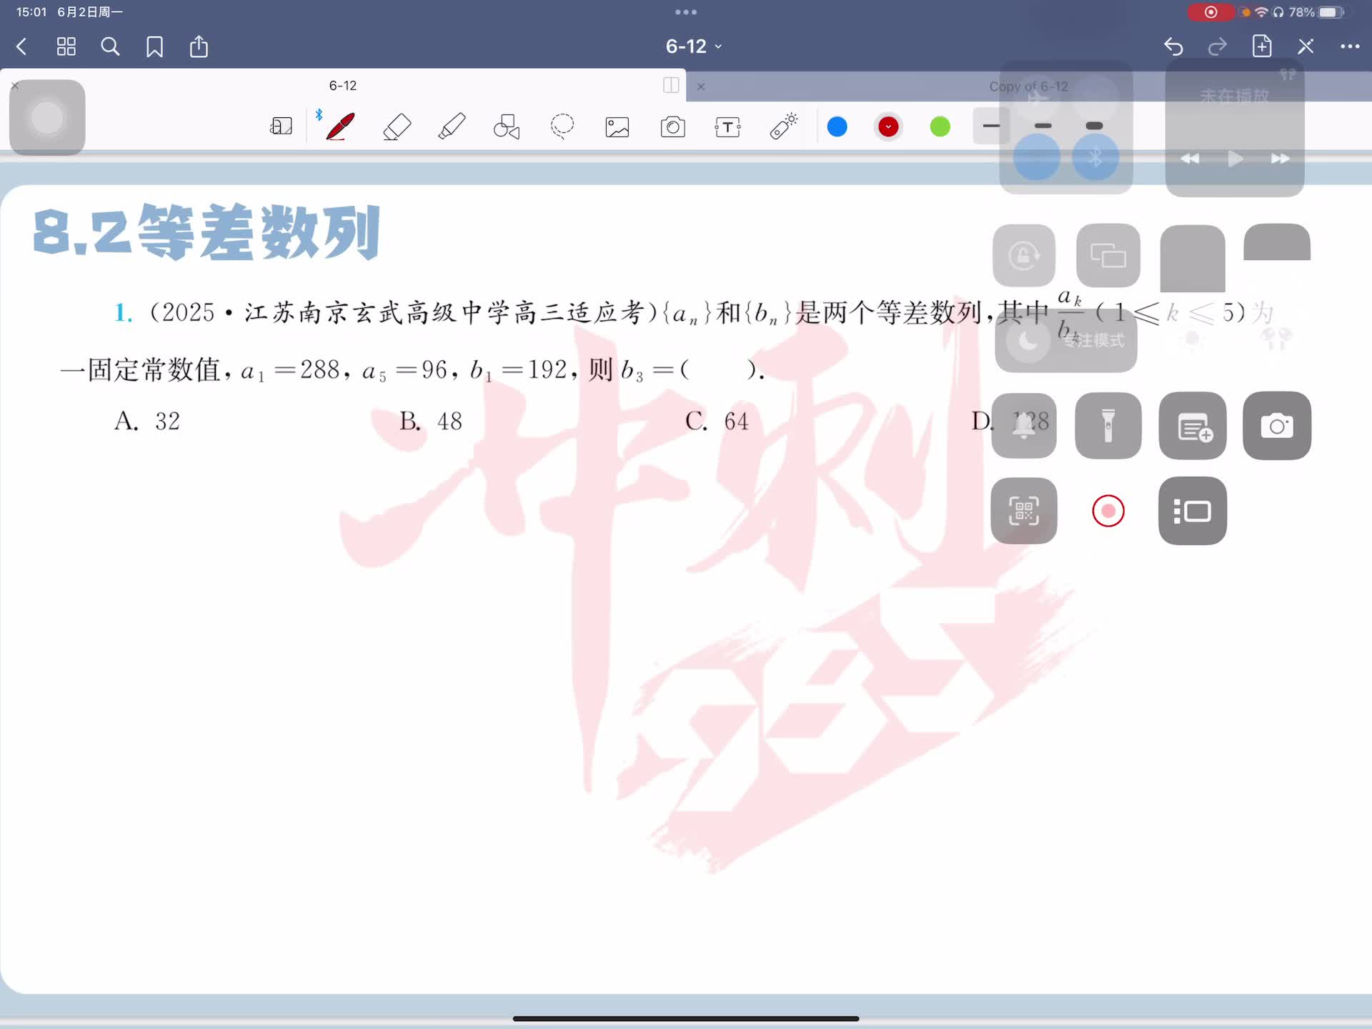Open the 6-12 title dropdown

point(693,46)
